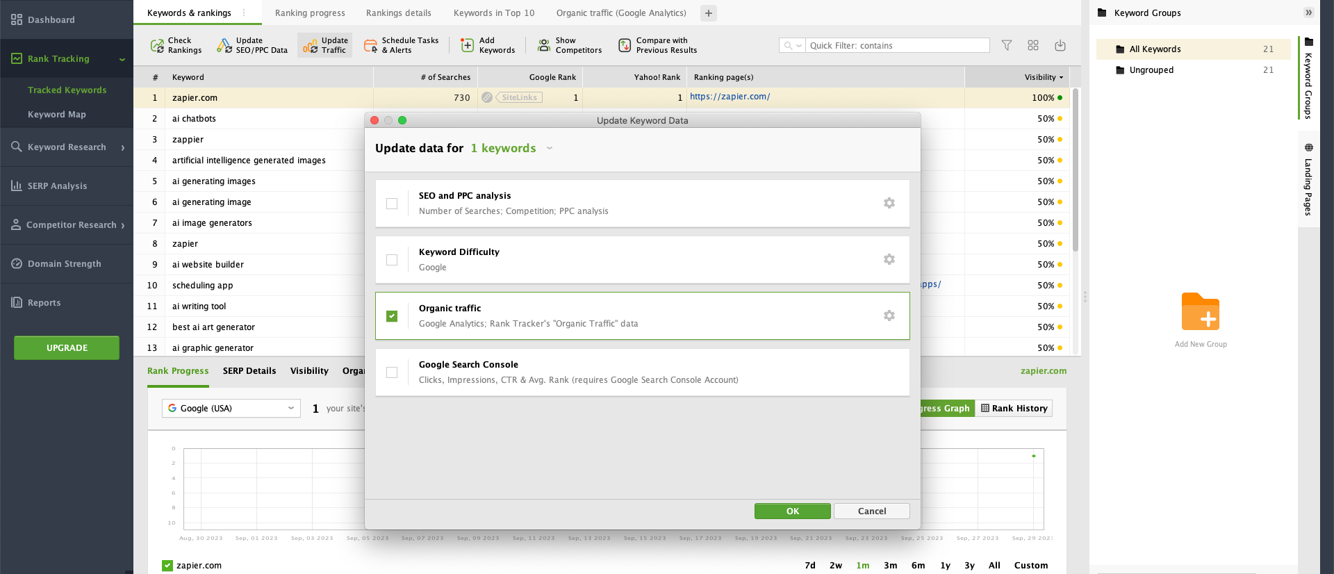
Task: Sort by the Google Rank column
Action: coord(529,77)
